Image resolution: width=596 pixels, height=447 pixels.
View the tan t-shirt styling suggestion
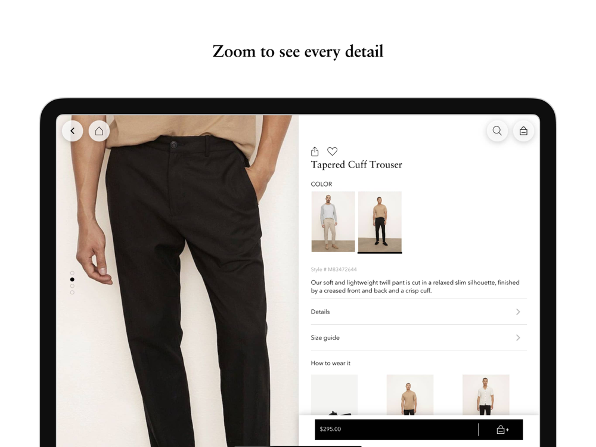click(x=410, y=395)
